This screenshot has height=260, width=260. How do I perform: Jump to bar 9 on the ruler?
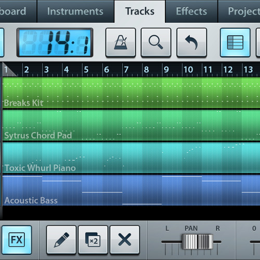166,70
